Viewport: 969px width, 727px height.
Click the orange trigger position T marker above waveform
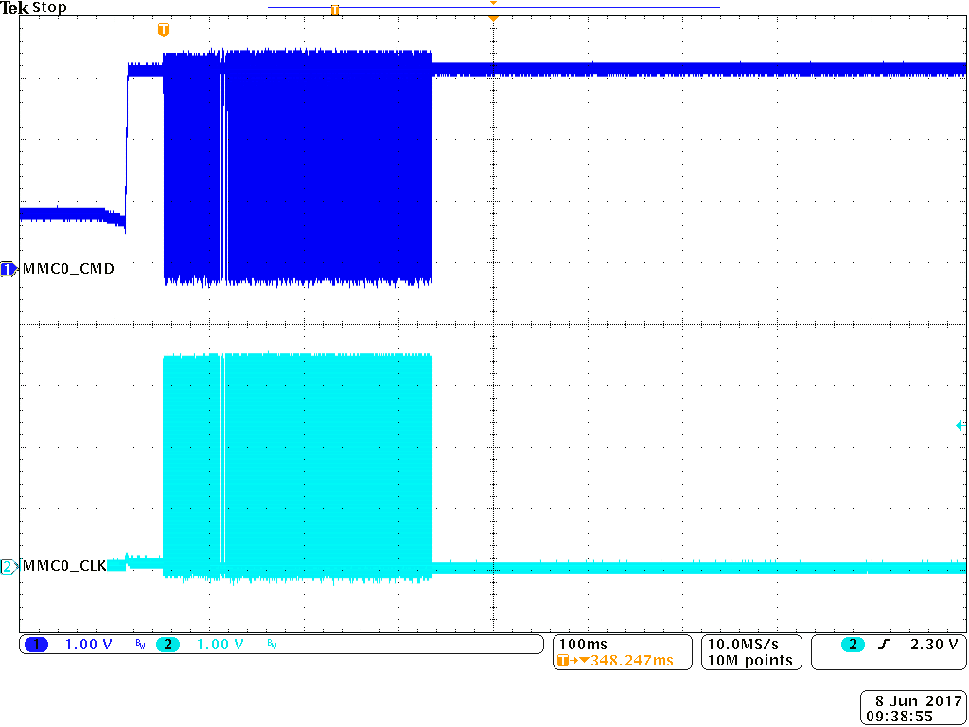(163, 29)
